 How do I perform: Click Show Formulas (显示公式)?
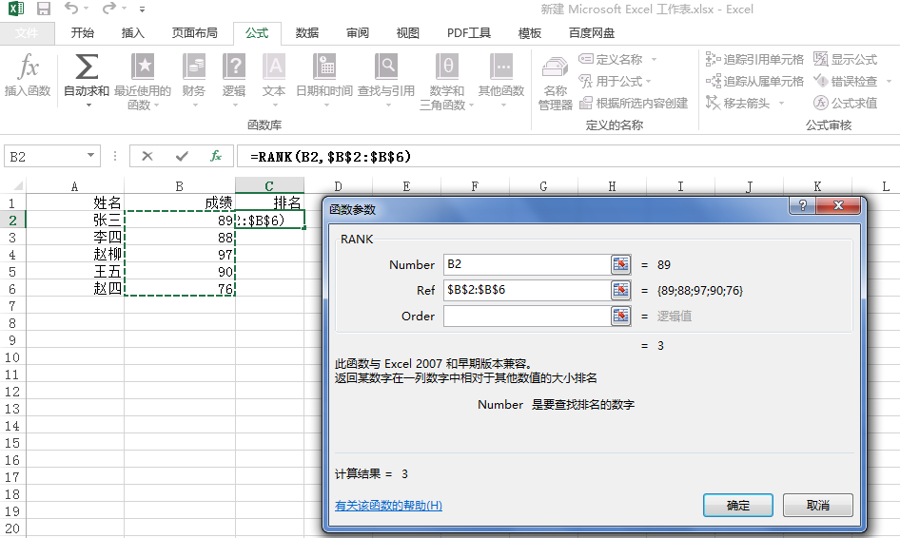pyautogui.click(x=845, y=59)
